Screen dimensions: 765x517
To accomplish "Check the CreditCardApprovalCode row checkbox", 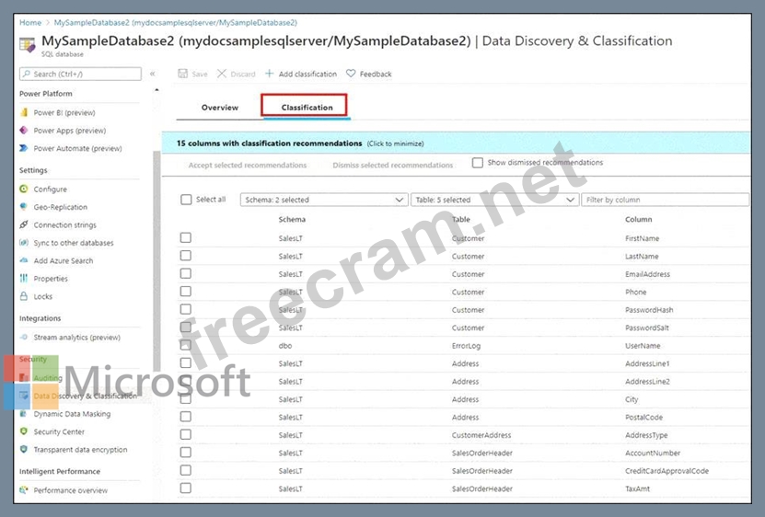I will tap(185, 470).
